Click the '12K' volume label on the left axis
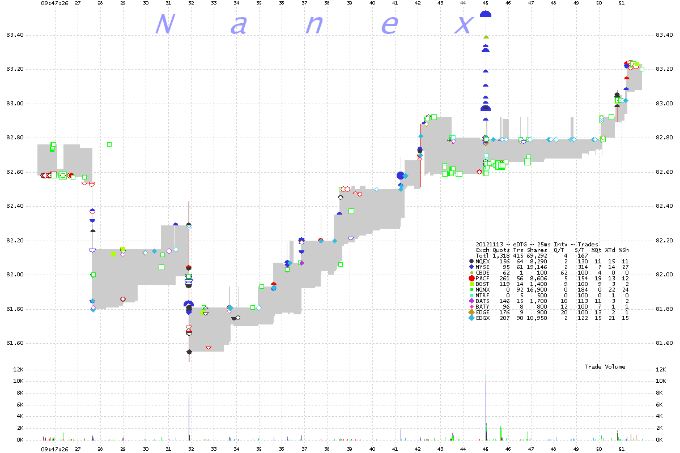680x453 pixels. (19, 370)
